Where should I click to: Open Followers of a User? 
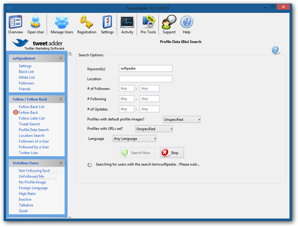point(34,141)
